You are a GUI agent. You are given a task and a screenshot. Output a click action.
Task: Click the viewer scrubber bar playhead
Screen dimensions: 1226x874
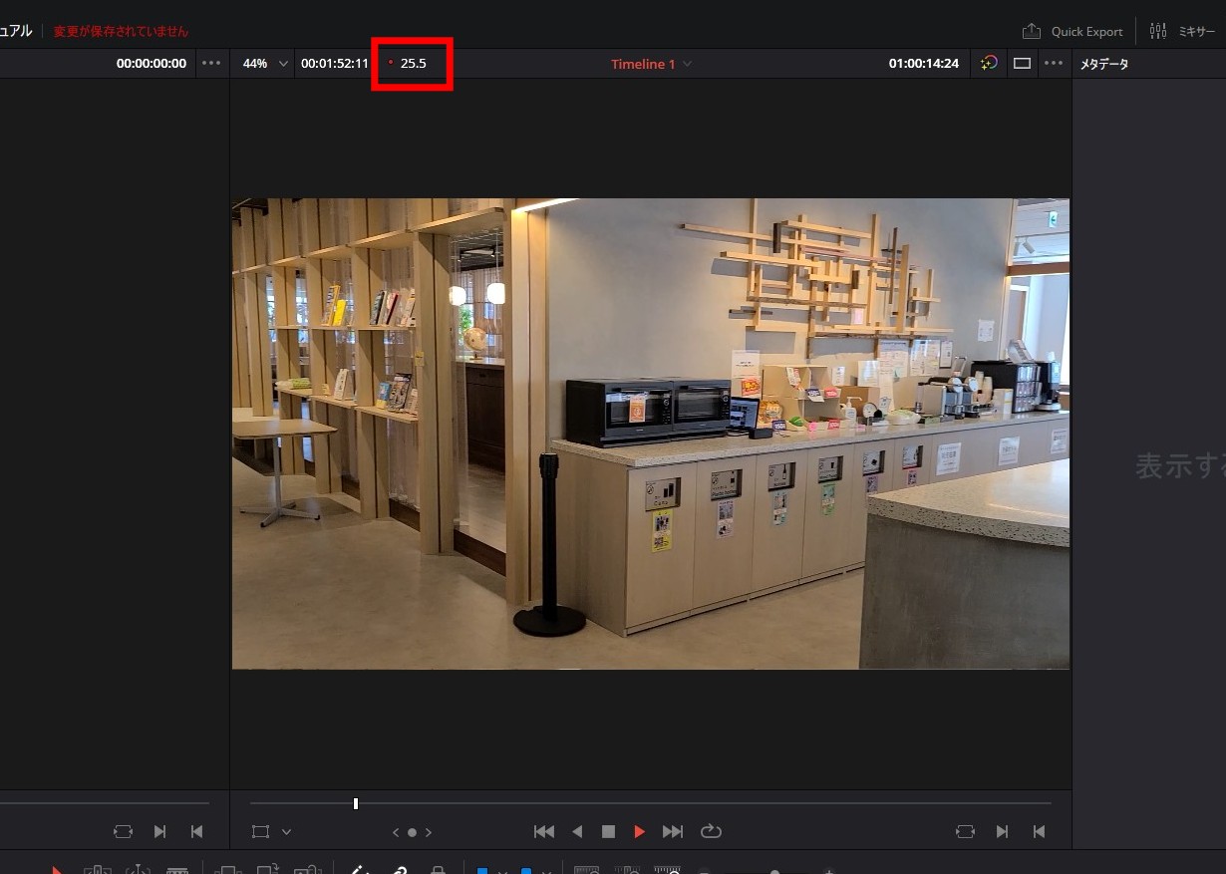tap(356, 803)
